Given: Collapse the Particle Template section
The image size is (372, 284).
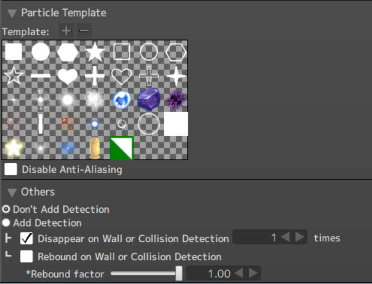Looking at the screenshot, I should 12,13.
